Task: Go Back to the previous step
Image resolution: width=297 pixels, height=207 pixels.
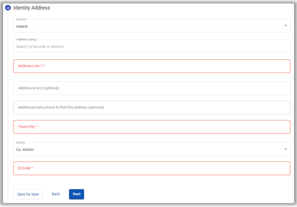Action: pos(56,194)
